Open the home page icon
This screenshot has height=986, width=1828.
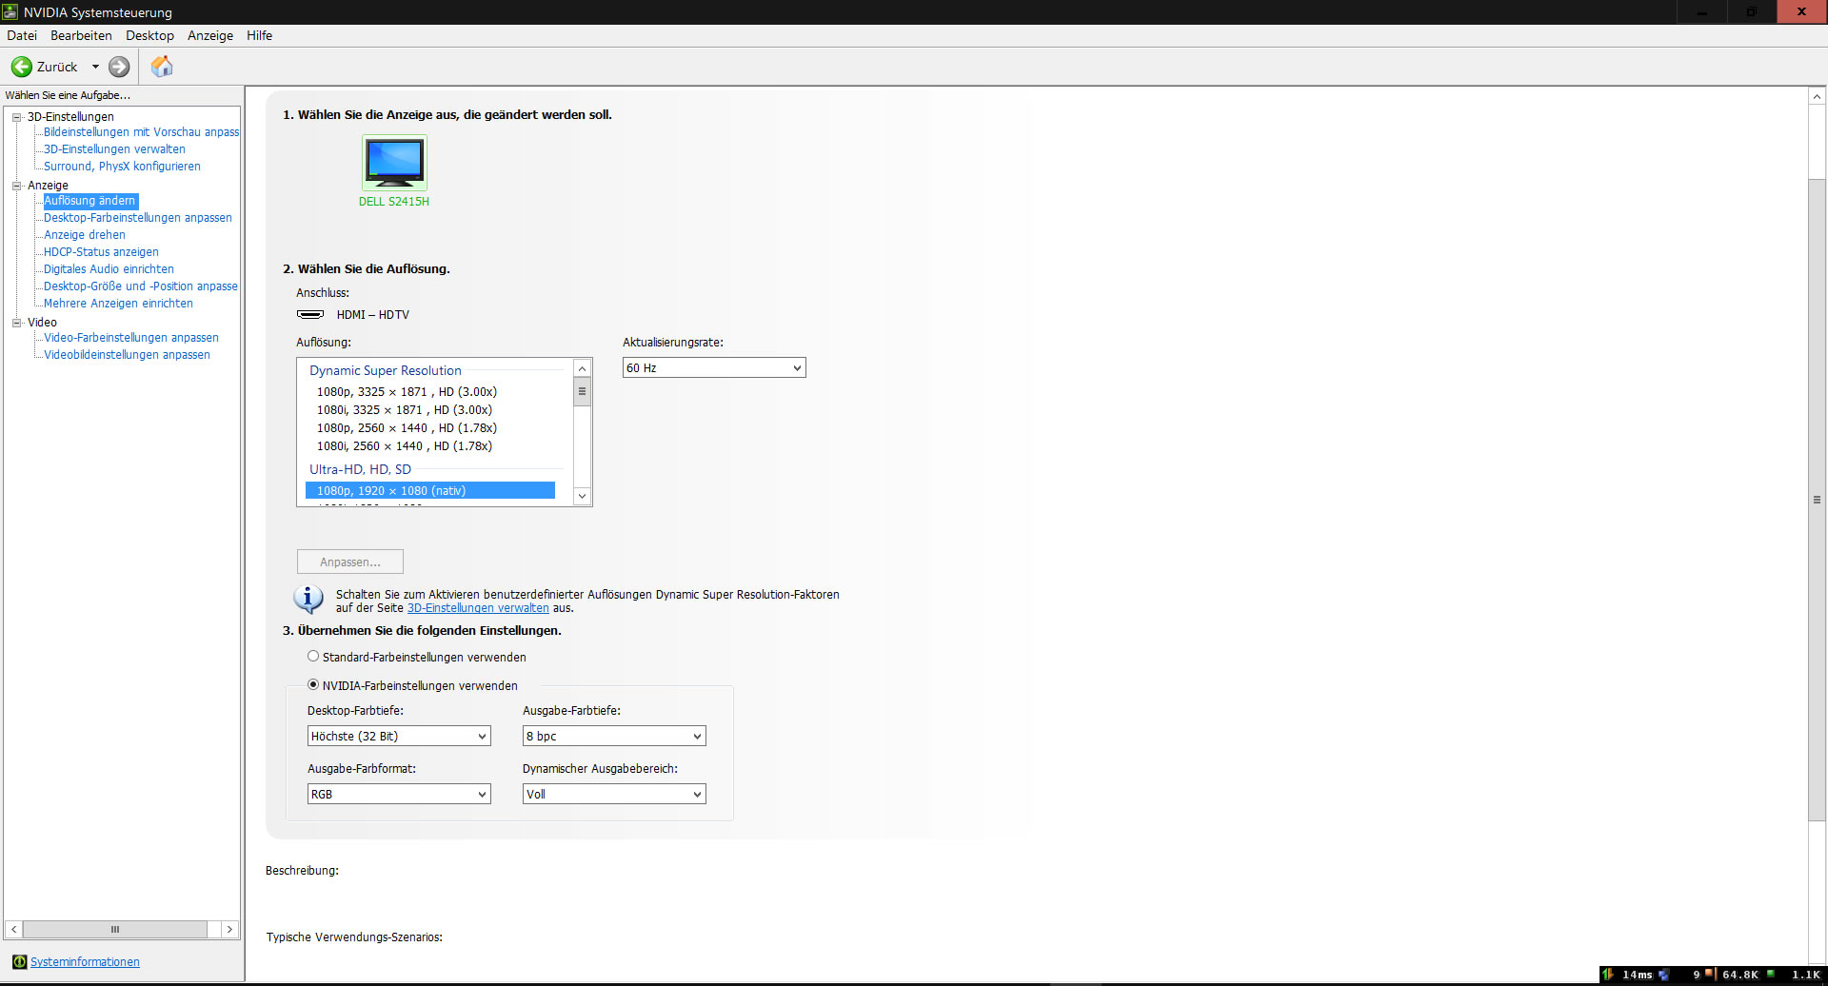pyautogui.click(x=162, y=67)
